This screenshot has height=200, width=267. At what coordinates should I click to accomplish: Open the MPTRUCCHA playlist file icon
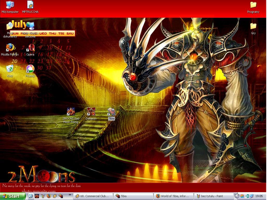coord(30,7)
